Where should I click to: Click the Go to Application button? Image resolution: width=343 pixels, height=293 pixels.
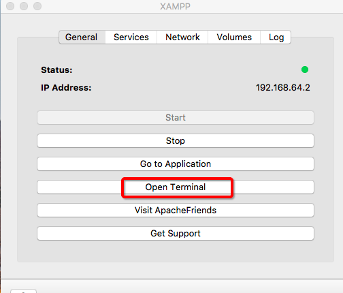(176, 164)
